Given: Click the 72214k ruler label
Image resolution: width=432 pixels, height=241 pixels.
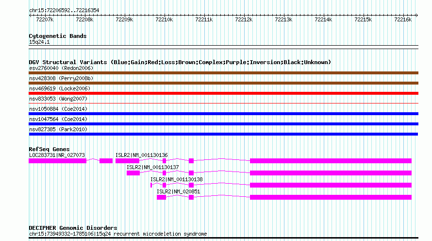Looking at the screenshot, I should click(323, 19).
